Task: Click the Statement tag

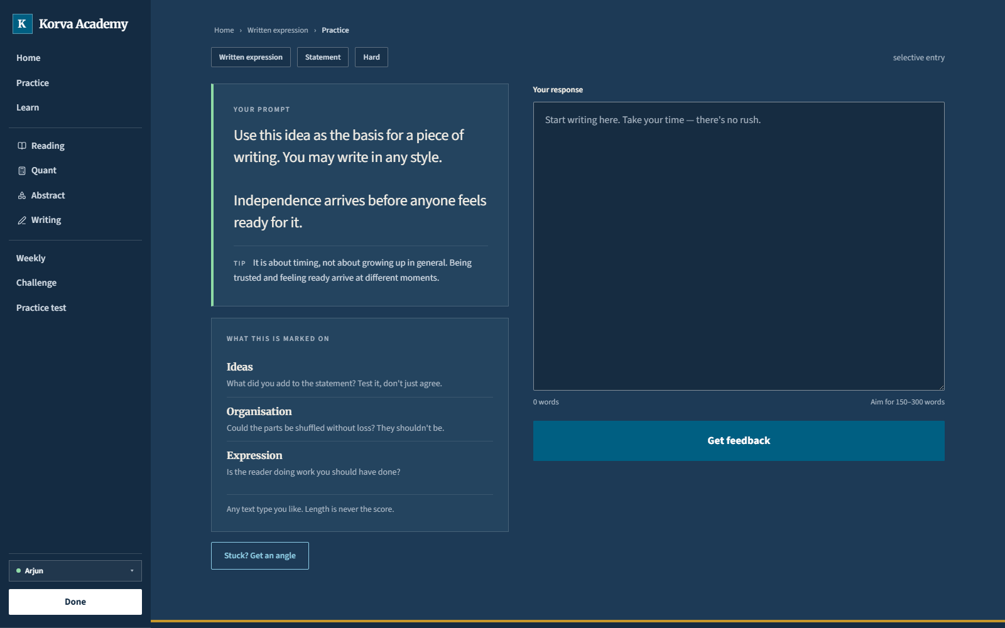Action: click(323, 57)
